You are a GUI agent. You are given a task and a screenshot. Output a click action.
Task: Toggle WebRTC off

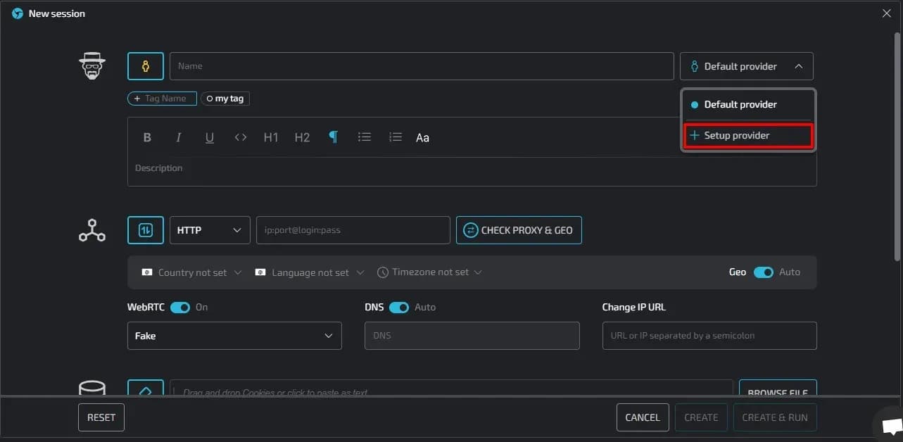point(180,307)
